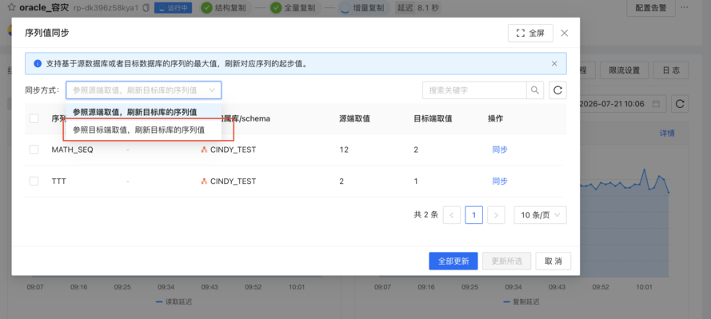The height and width of the screenshot is (319, 711).
Task: Check the MATH_SEQ row checkbox
Action: [34, 150]
